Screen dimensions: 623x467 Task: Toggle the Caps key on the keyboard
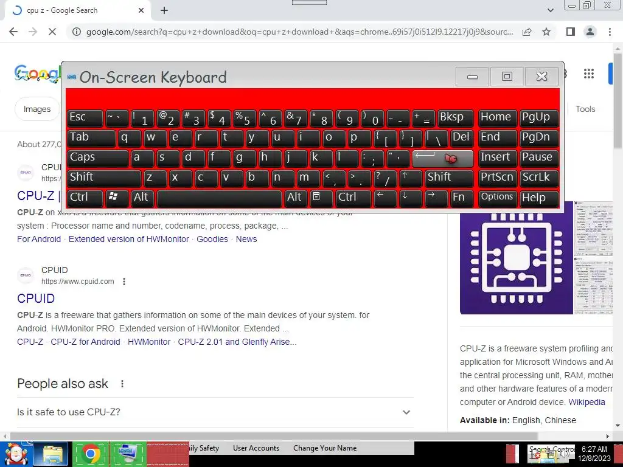click(x=98, y=158)
